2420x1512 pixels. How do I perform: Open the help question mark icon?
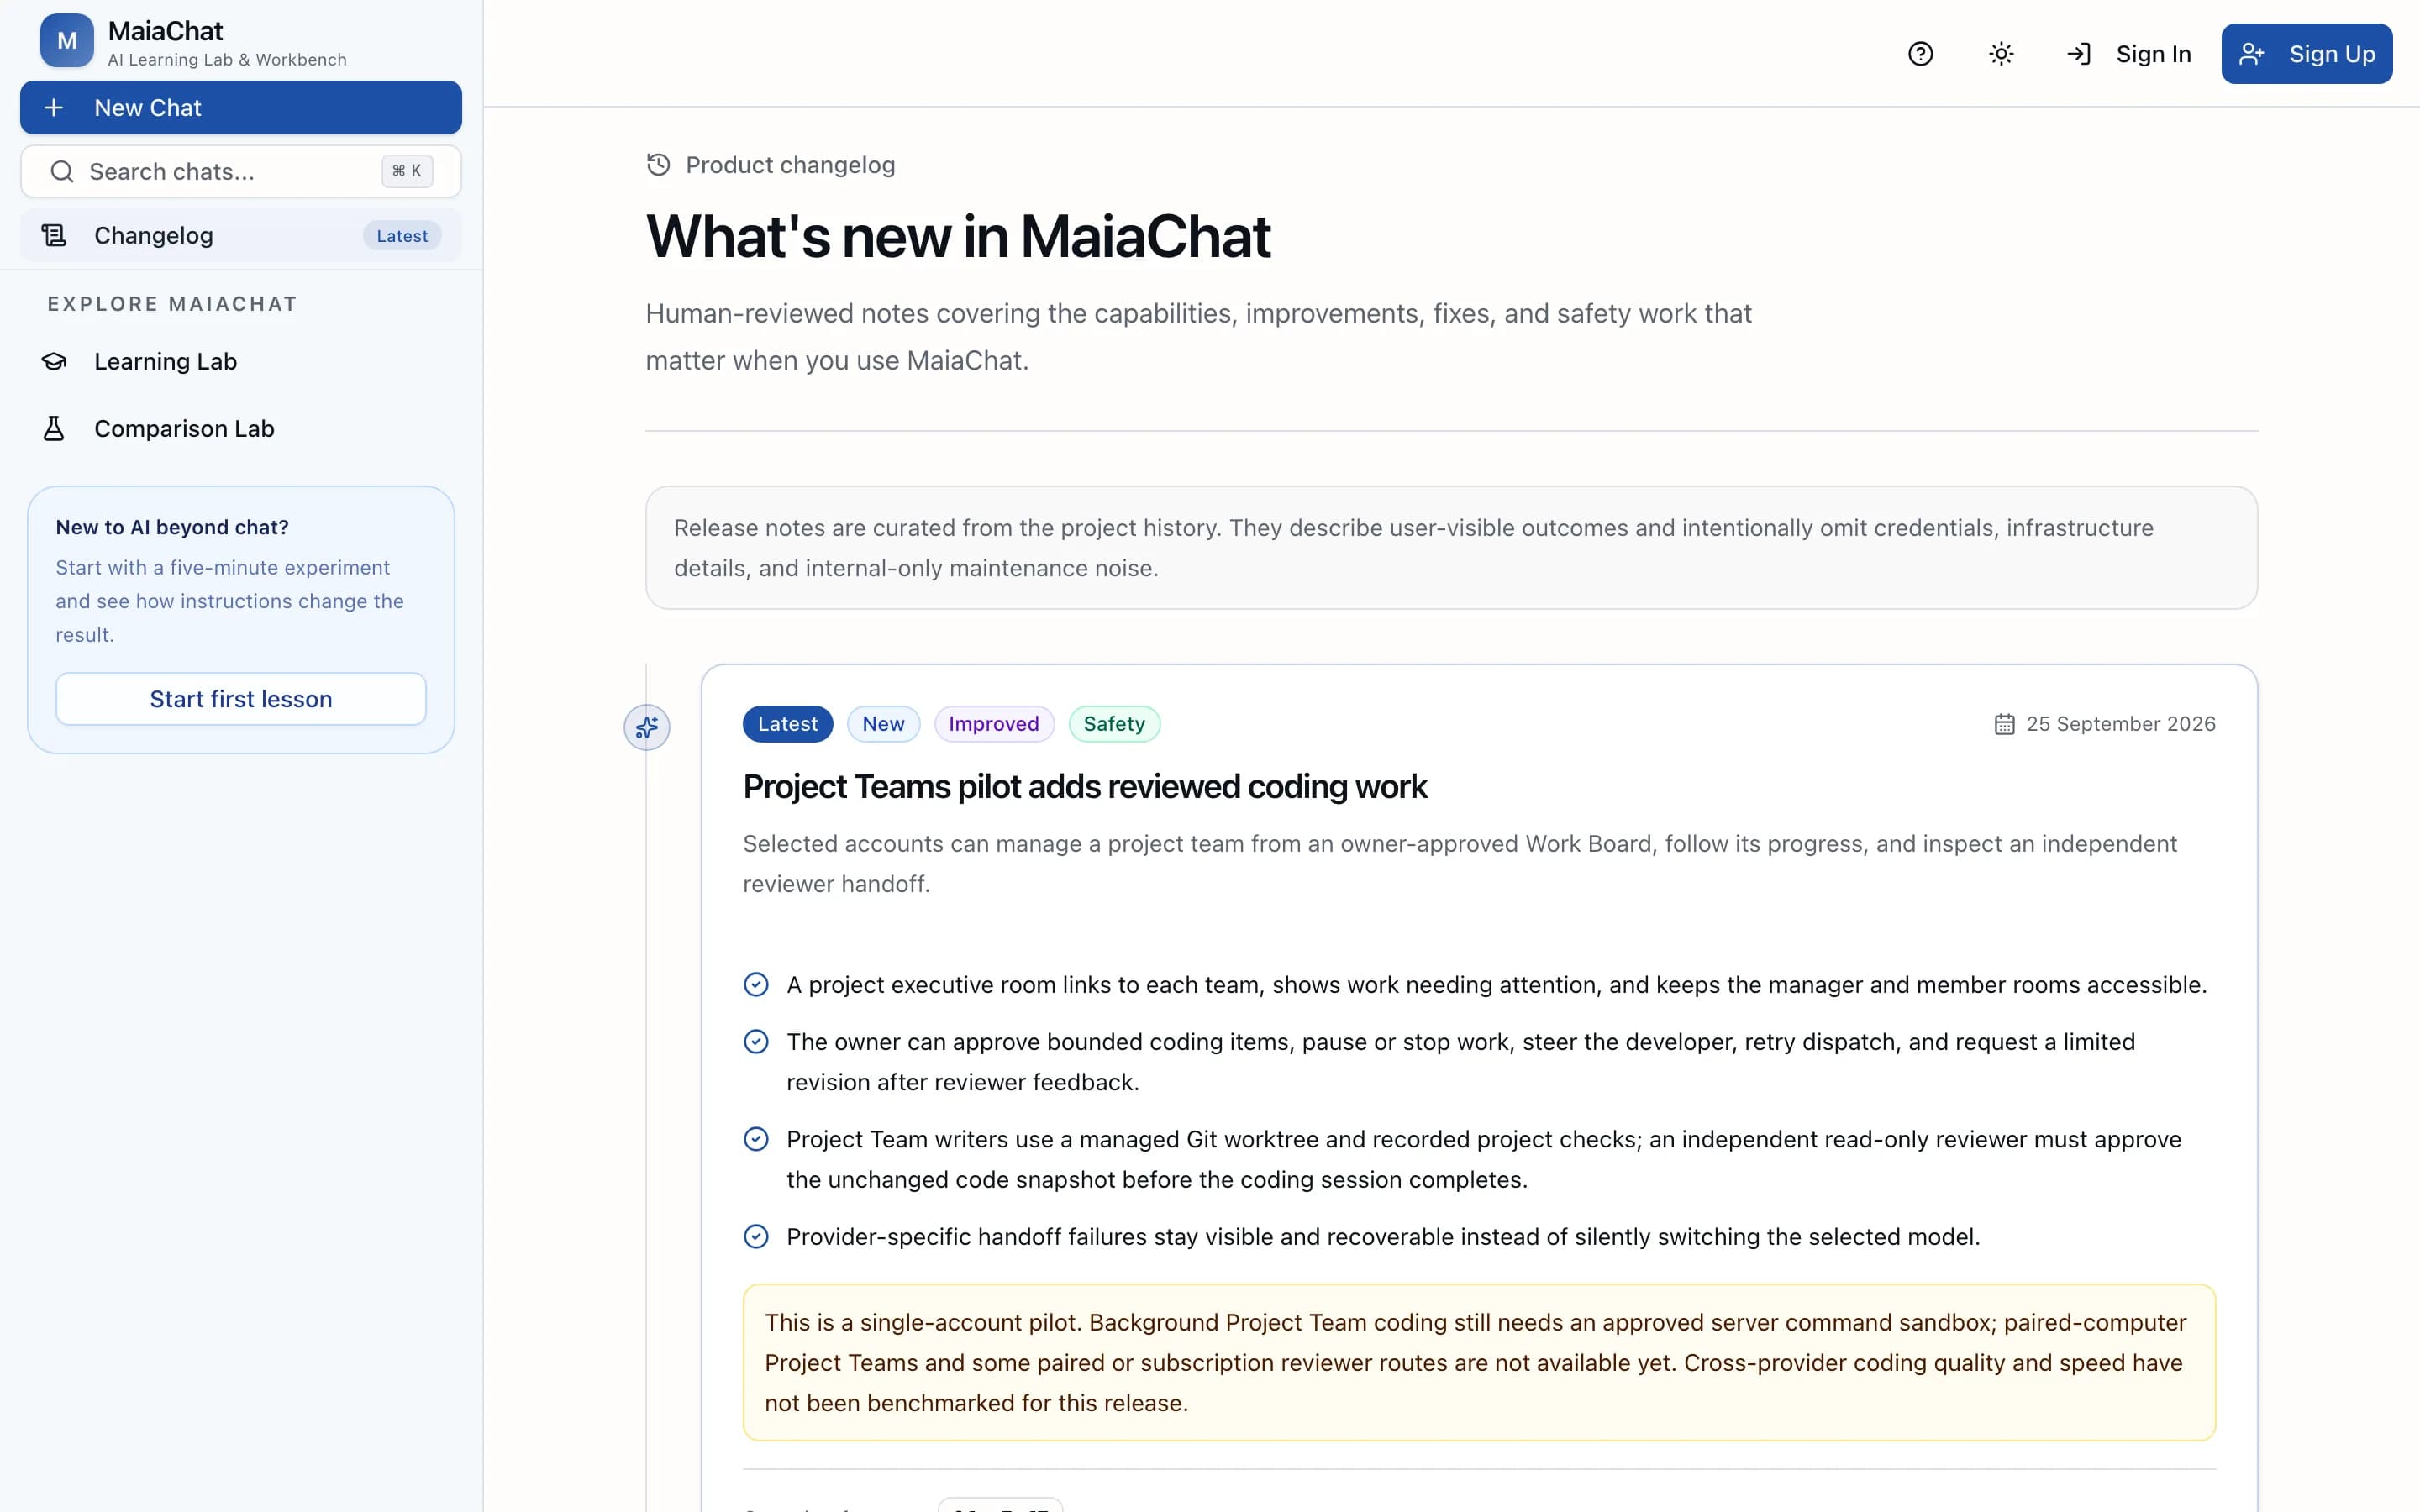pos(1920,54)
